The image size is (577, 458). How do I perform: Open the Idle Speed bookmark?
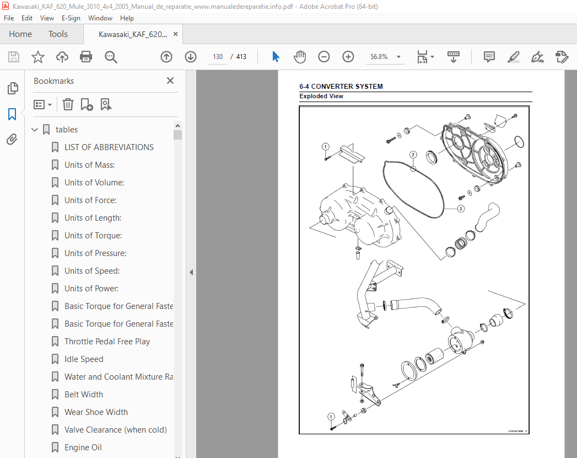[x=84, y=359]
